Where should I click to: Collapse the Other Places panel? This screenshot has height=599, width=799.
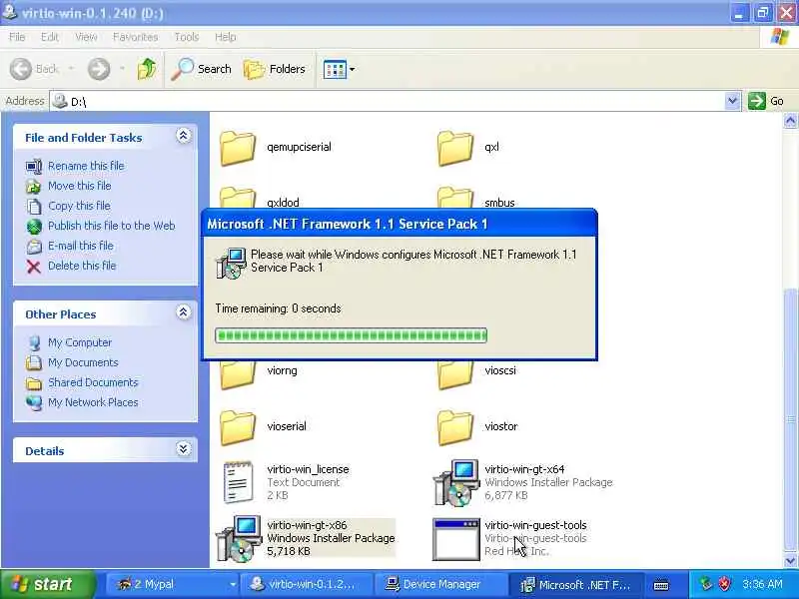click(184, 312)
